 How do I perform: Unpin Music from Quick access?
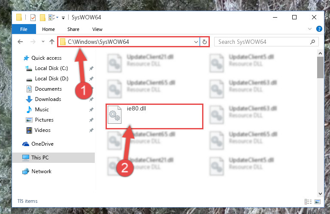(x=91, y=110)
